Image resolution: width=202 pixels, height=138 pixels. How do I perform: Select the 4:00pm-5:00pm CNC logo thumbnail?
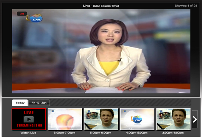(x=137, y=119)
